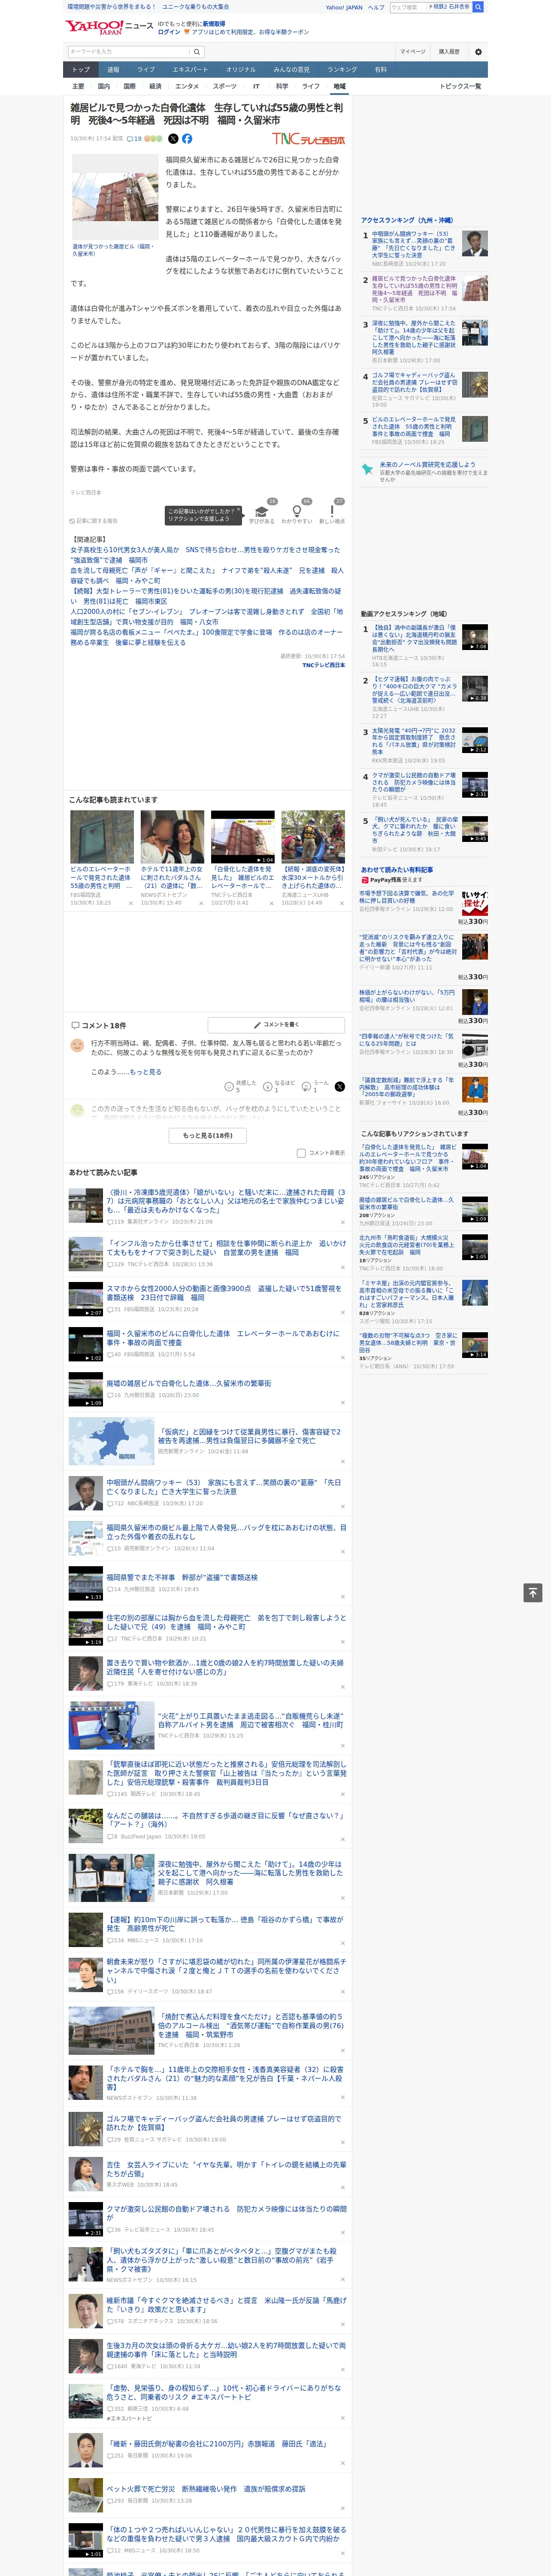Click the Yahoo! JAPAN News logo
The width and height of the screenshot is (551, 2576).
point(109,28)
